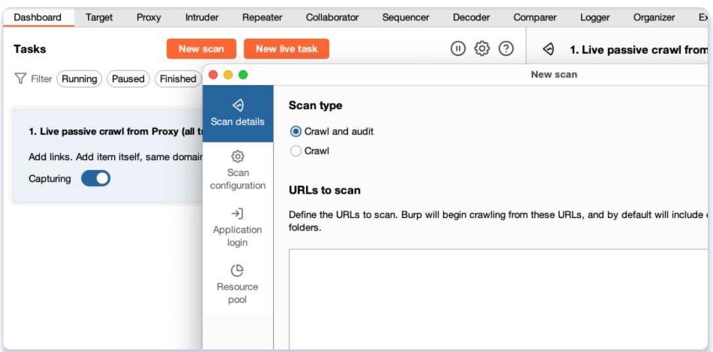This screenshot has height=352, width=713.
Task: Click the Application login arrow icon
Action: point(238,213)
